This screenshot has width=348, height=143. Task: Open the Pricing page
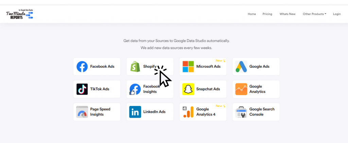pos(267,14)
